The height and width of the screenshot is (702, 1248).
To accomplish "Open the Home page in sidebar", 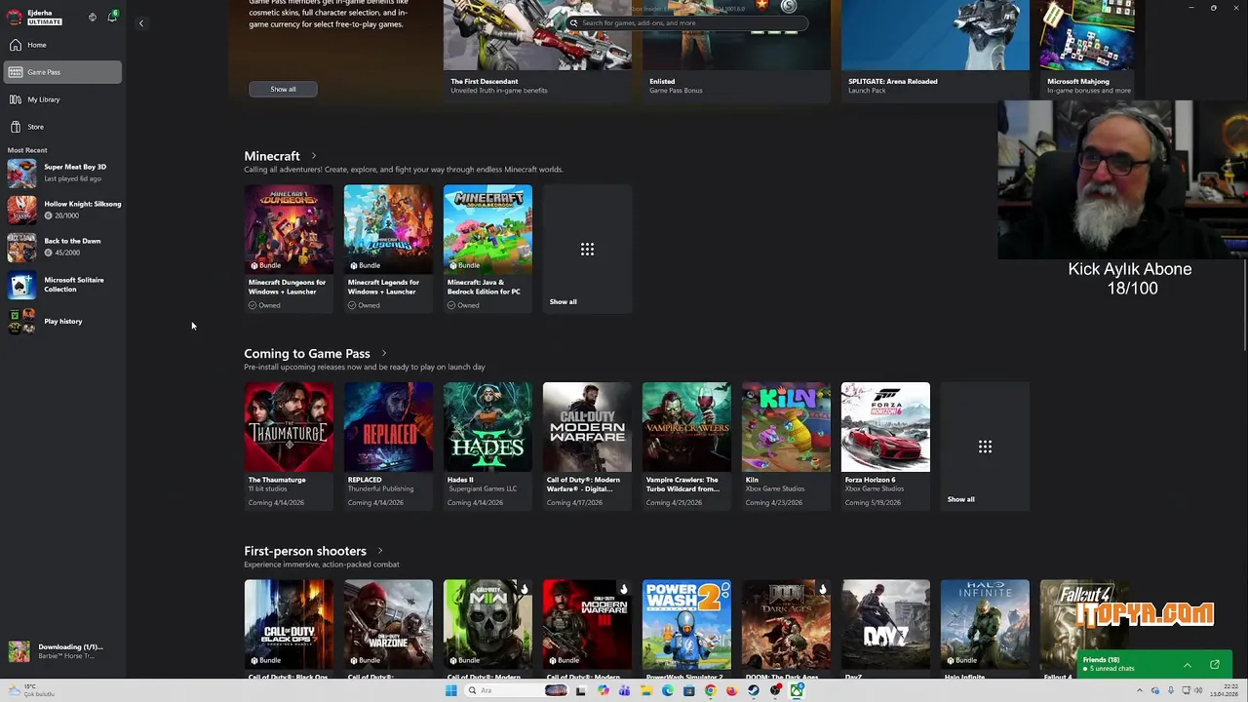I will tap(62, 45).
